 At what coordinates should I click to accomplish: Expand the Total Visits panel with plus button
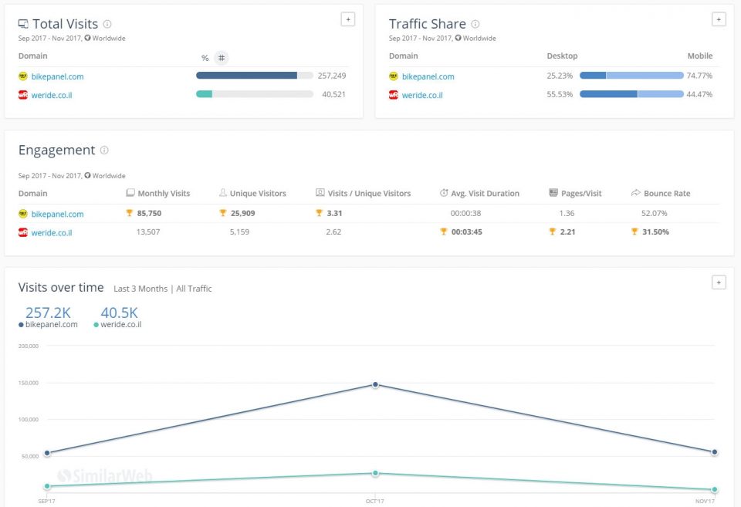coord(348,19)
